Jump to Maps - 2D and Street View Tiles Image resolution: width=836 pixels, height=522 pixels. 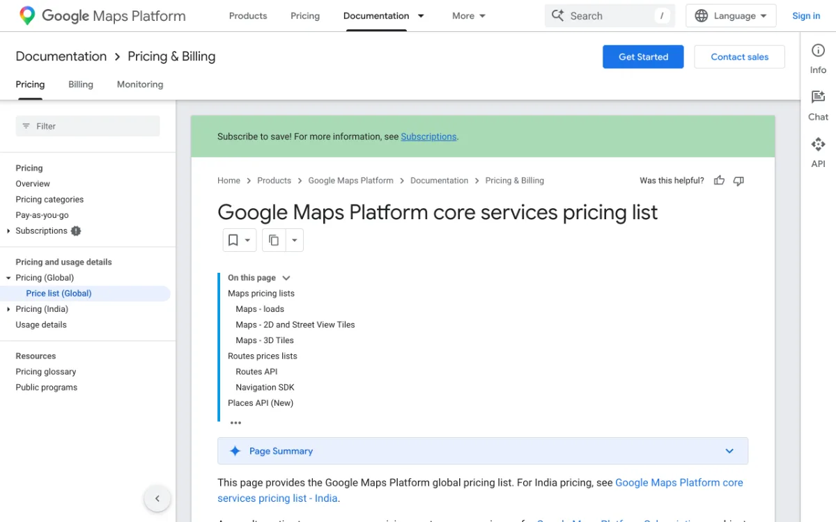pyautogui.click(x=295, y=325)
